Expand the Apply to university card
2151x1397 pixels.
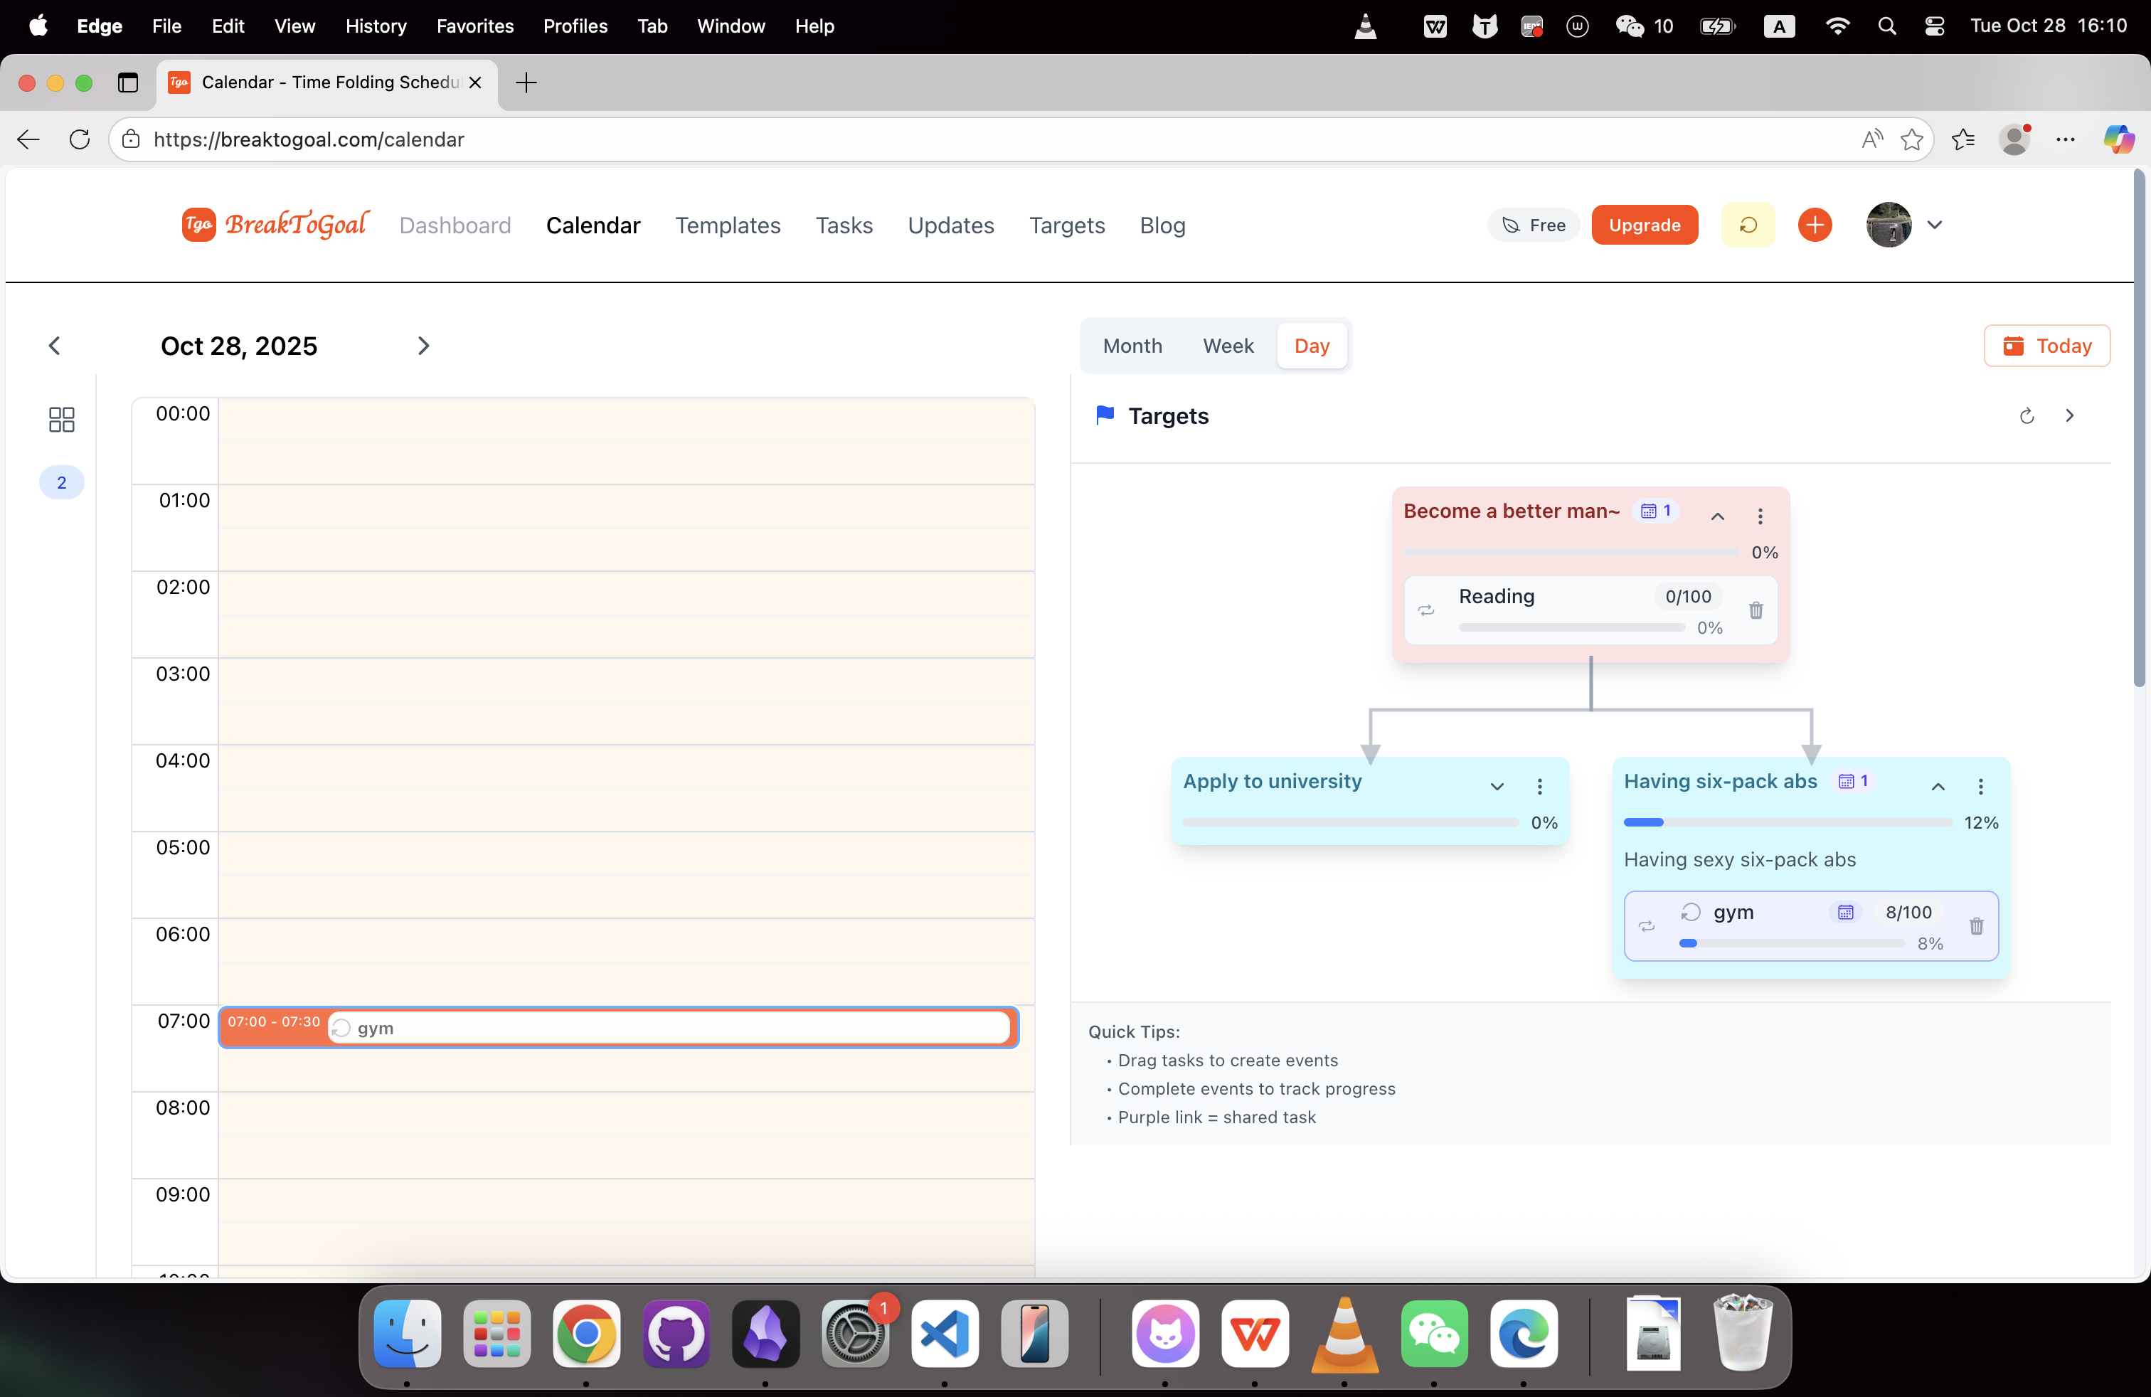point(1497,786)
